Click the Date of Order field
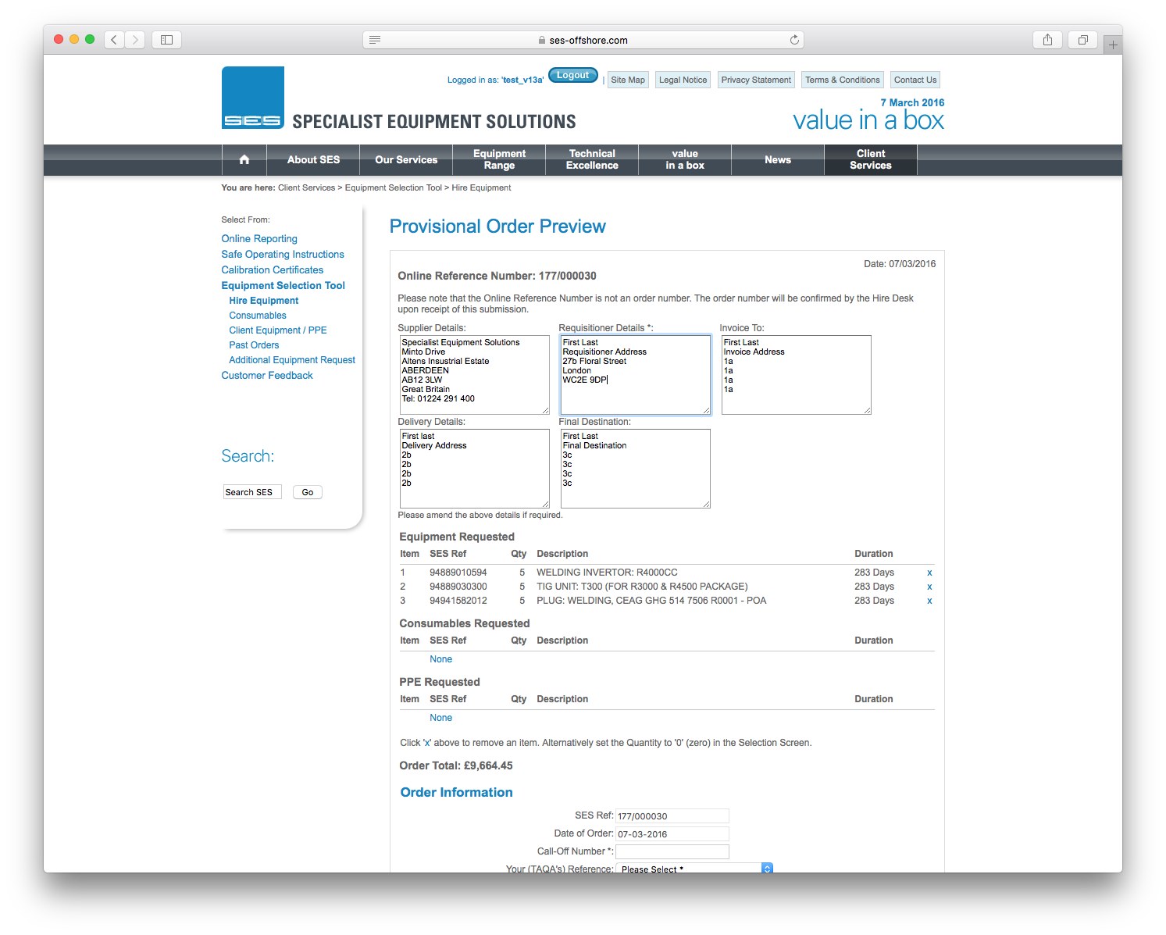Image resolution: width=1166 pixels, height=935 pixels. pyautogui.click(x=672, y=833)
